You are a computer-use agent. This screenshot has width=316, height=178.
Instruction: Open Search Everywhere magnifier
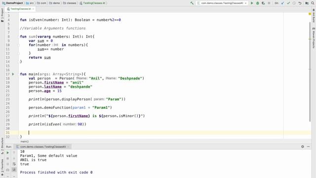pos(313,3)
